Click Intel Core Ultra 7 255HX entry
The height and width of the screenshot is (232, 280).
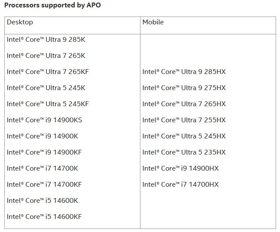(184, 120)
